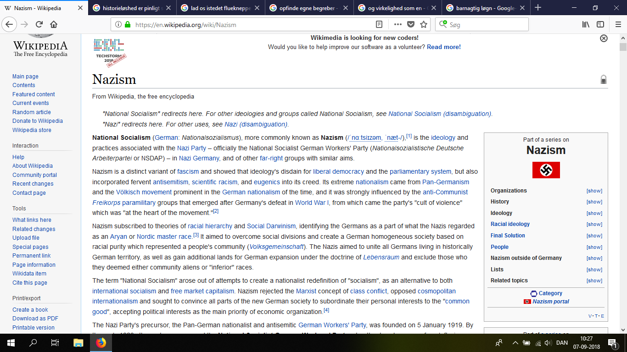
Task: Switch to 'opfinde egne begreber' tab
Action: point(309,8)
